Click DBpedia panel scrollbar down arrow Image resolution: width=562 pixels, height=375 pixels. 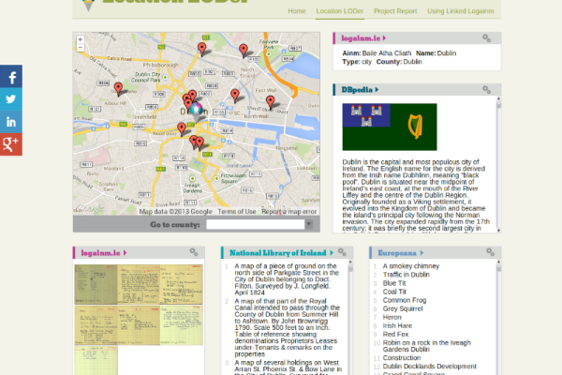(x=498, y=231)
